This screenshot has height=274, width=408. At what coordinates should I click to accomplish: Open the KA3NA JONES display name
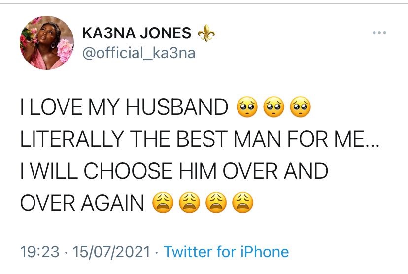[x=137, y=33]
